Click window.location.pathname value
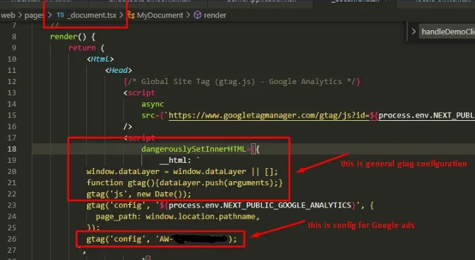The width and height of the screenshot is (475, 260). tap(200, 217)
